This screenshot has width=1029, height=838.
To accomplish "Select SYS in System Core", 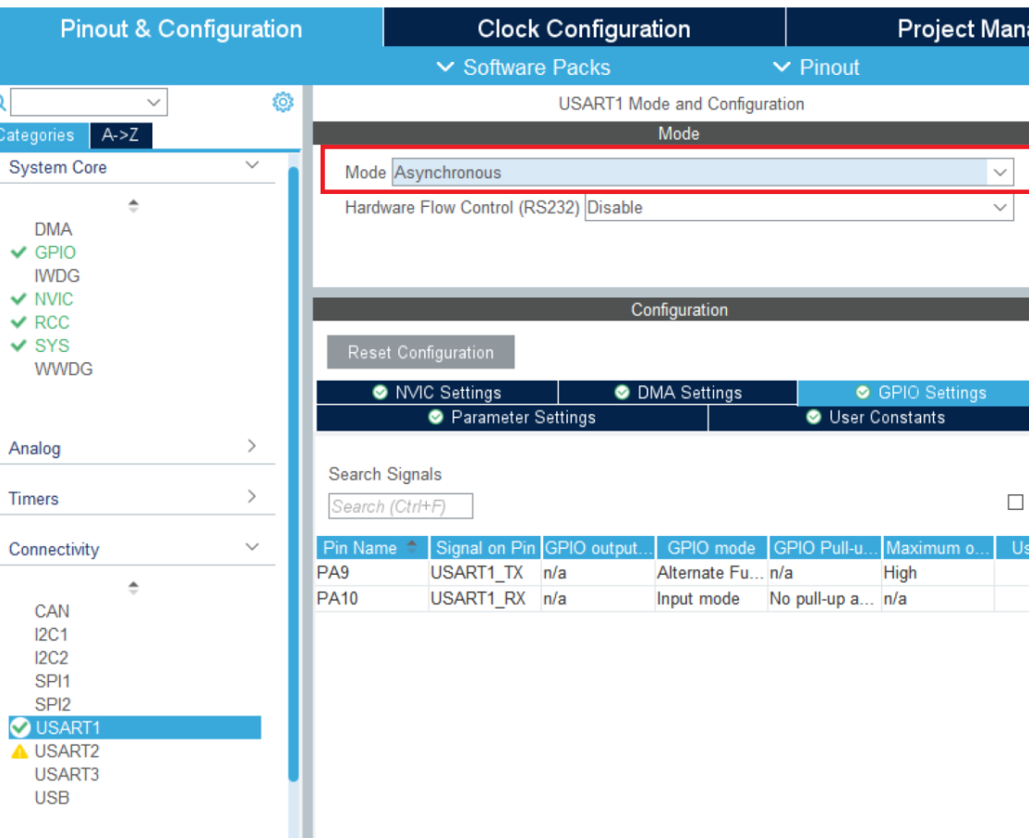I will pos(52,346).
